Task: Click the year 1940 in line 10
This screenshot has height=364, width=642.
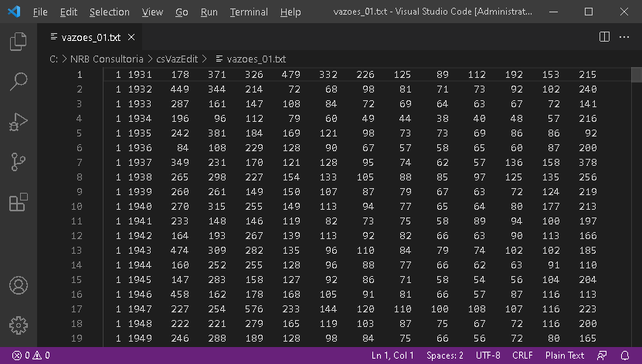Action: pyautogui.click(x=140, y=207)
